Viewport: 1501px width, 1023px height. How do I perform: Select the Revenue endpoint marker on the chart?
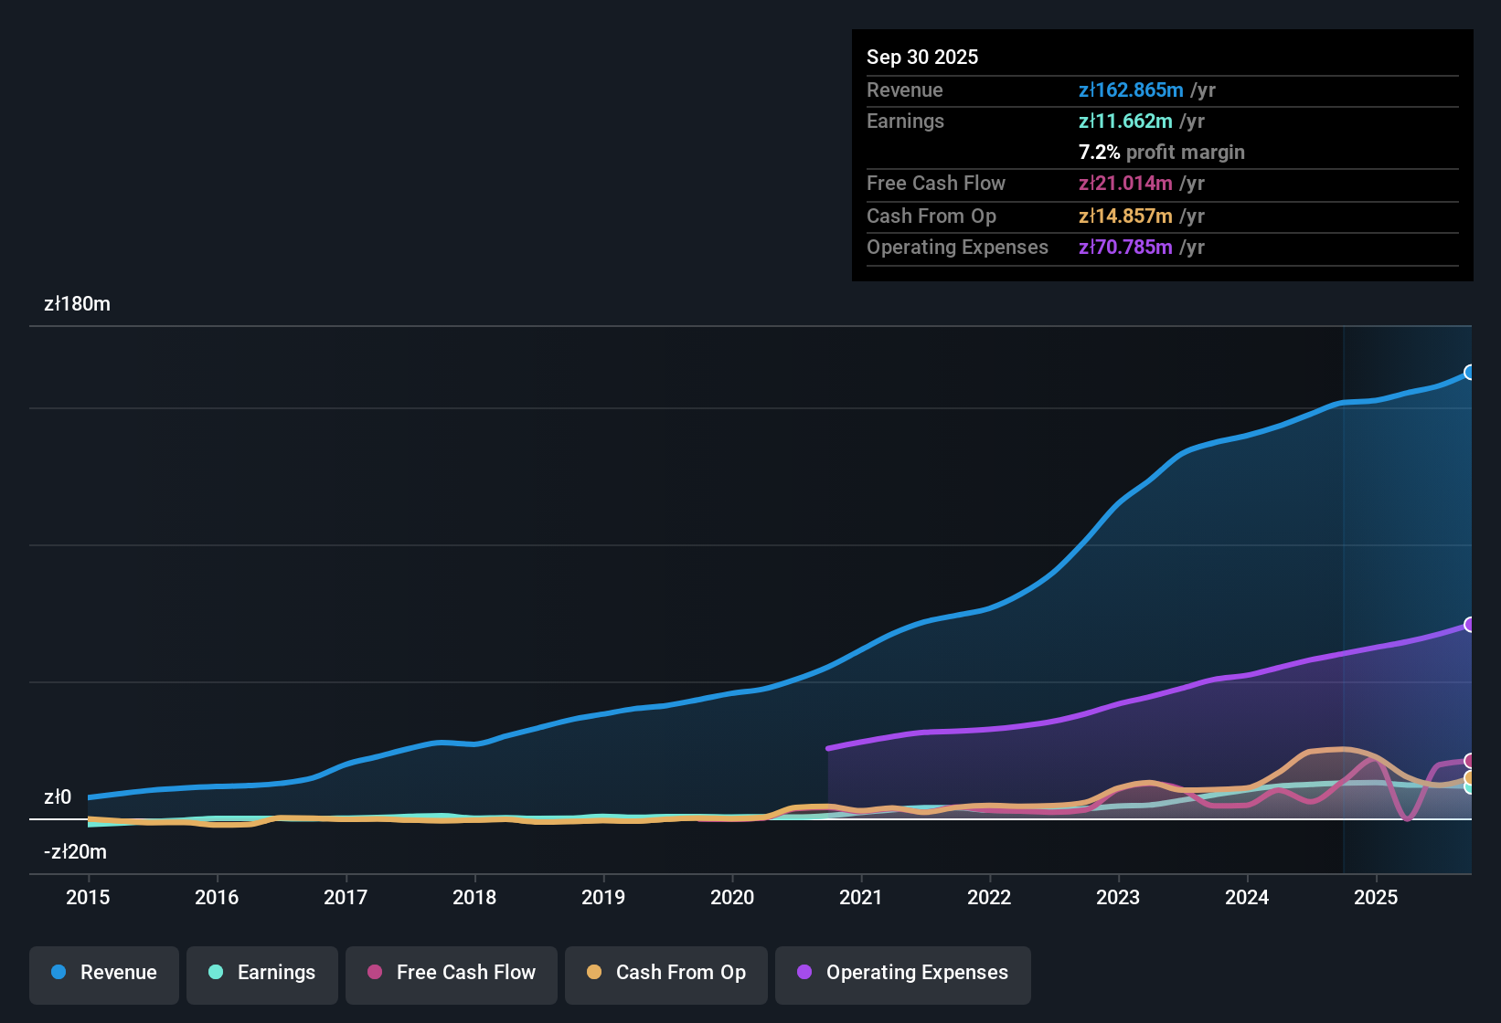(1470, 373)
